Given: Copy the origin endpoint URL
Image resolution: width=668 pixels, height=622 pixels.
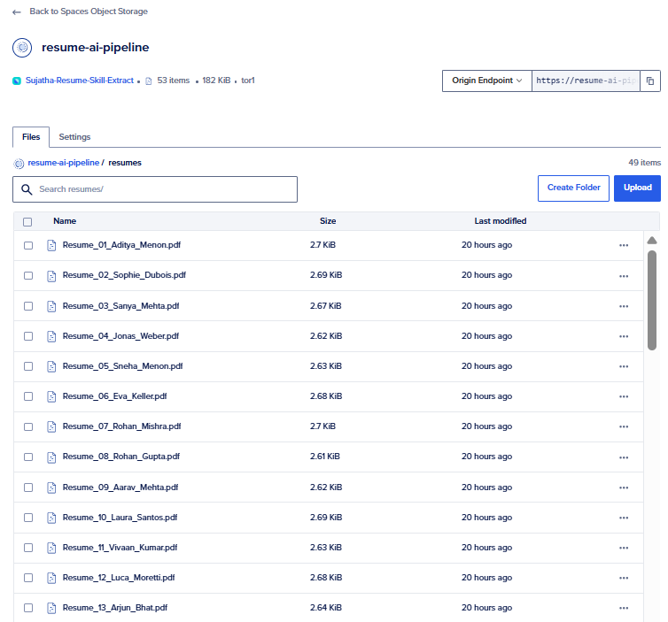Looking at the screenshot, I should click(649, 81).
